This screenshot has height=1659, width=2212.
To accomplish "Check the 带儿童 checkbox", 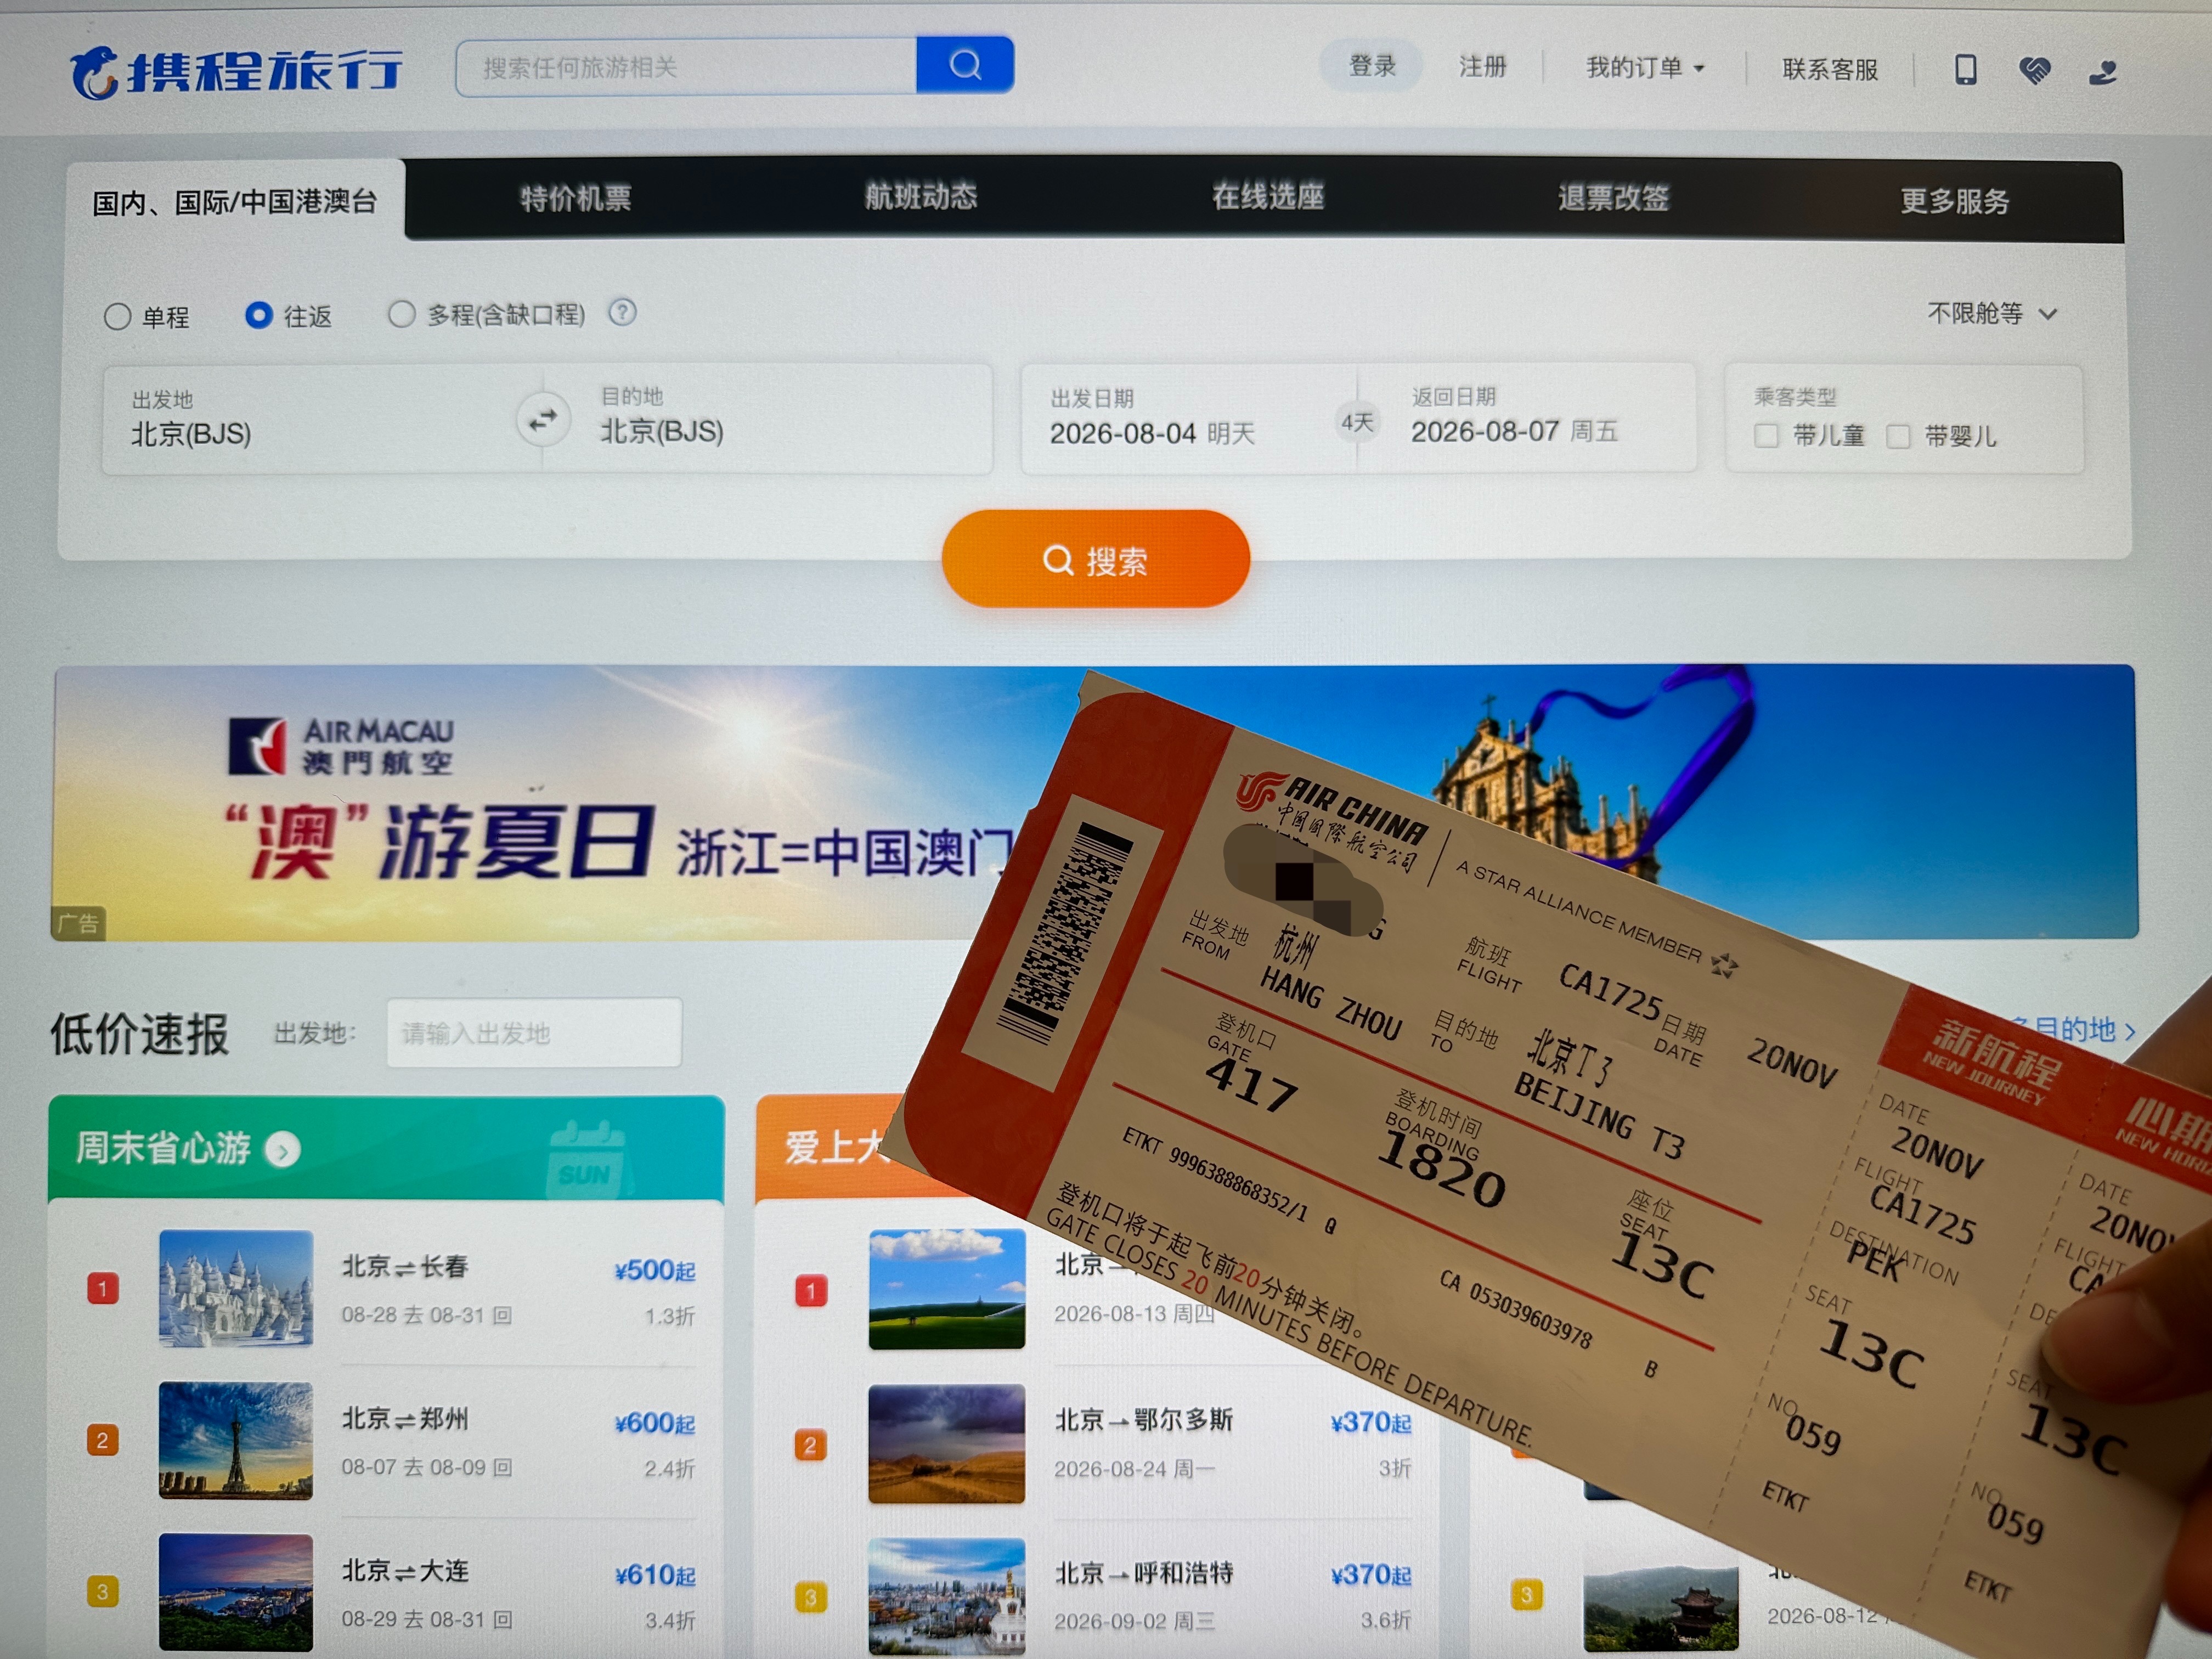I will (x=1766, y=436).
